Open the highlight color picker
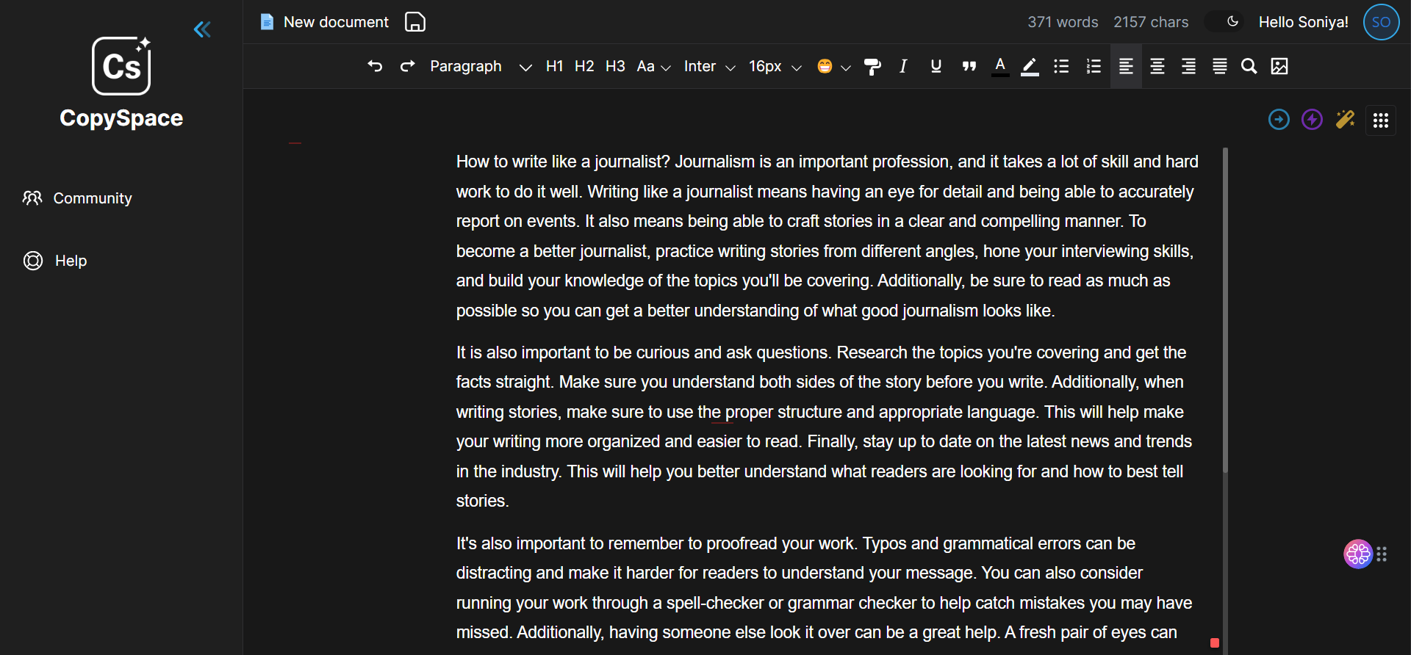 point(1030,66)
